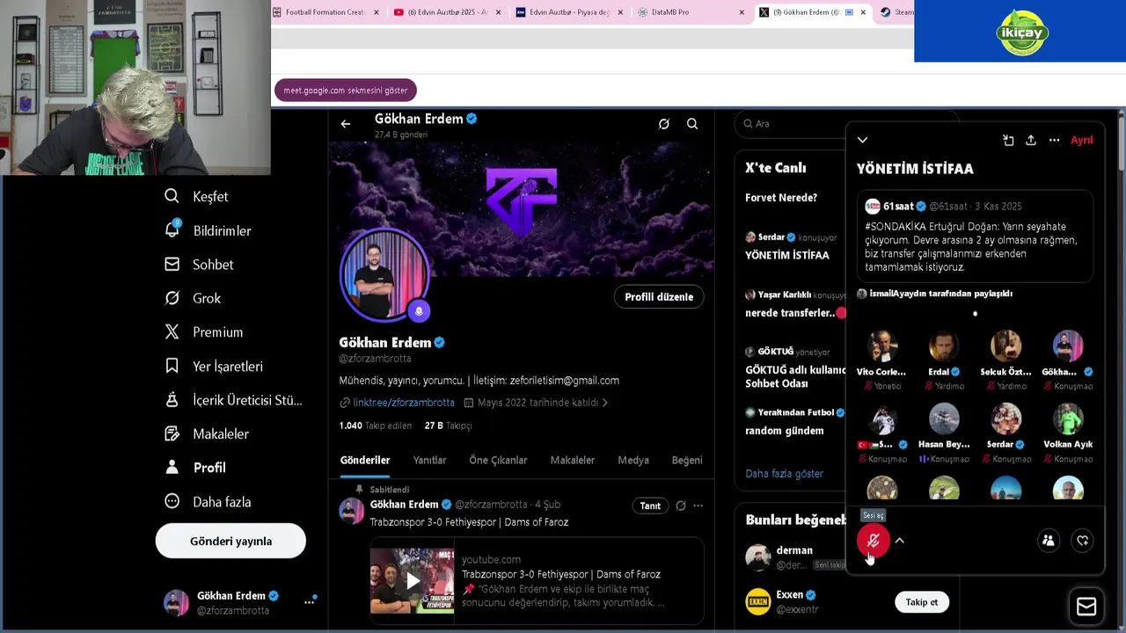Open Sohbet messages from sidebar
Image resolution: width=1126 pixels, height=633 pixels.
pyautogui.click(x=200, y=264)
